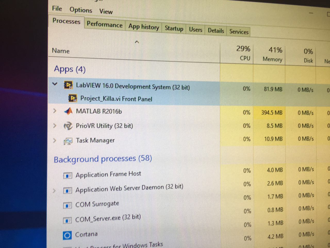Image resolution: width=330 pixels, height=248 pixels.
Task: Expand the MATLAB R2016b entry
Action: (54, 111)
